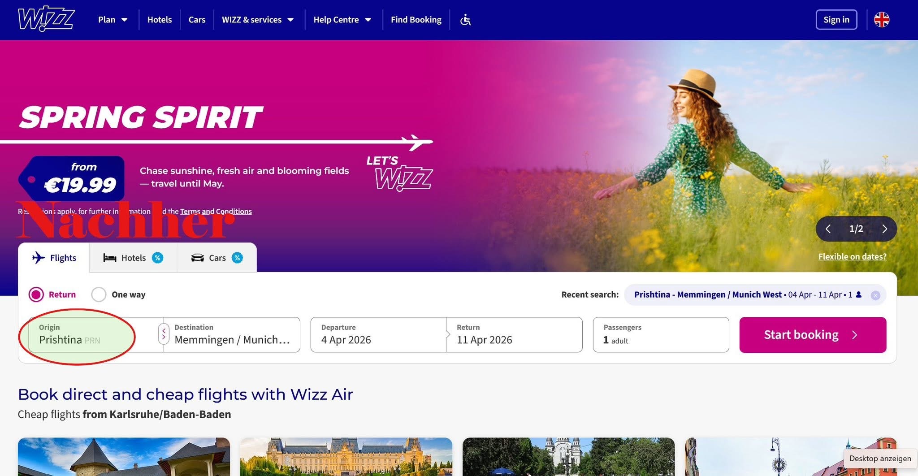Dismiss the recent Prishtina search via X icon
The width and height of the screenshot is (918, 476).
(x=875, y=295)
